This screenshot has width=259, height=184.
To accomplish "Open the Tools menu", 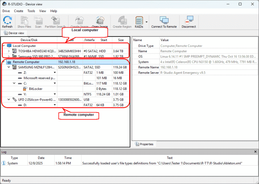I will tap(31, 11).
